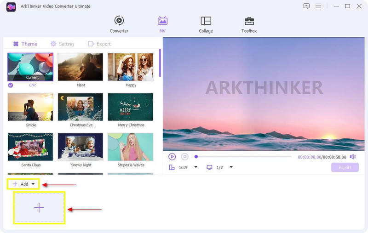Select the Christmas Eve theme thumbnail
368x233 pixels.
[80, 107]
